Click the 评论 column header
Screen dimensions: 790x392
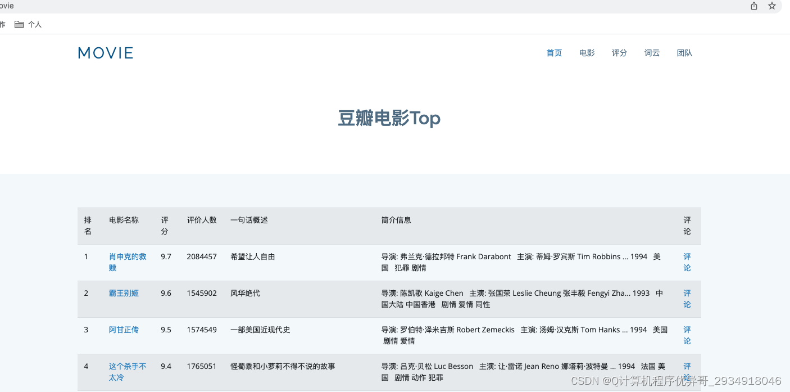[687, 226]
